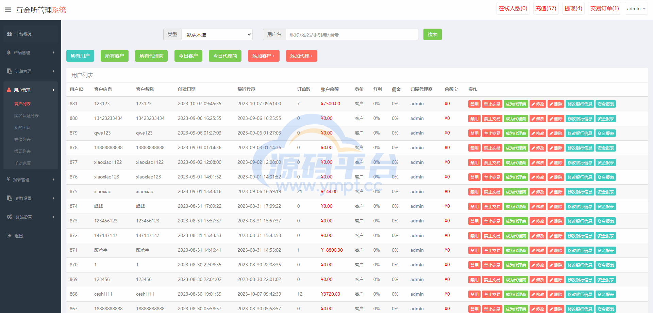Focus the 用户名 search input field
The image size is (653, 313).
pyautogui.click(x=352, y=34)
